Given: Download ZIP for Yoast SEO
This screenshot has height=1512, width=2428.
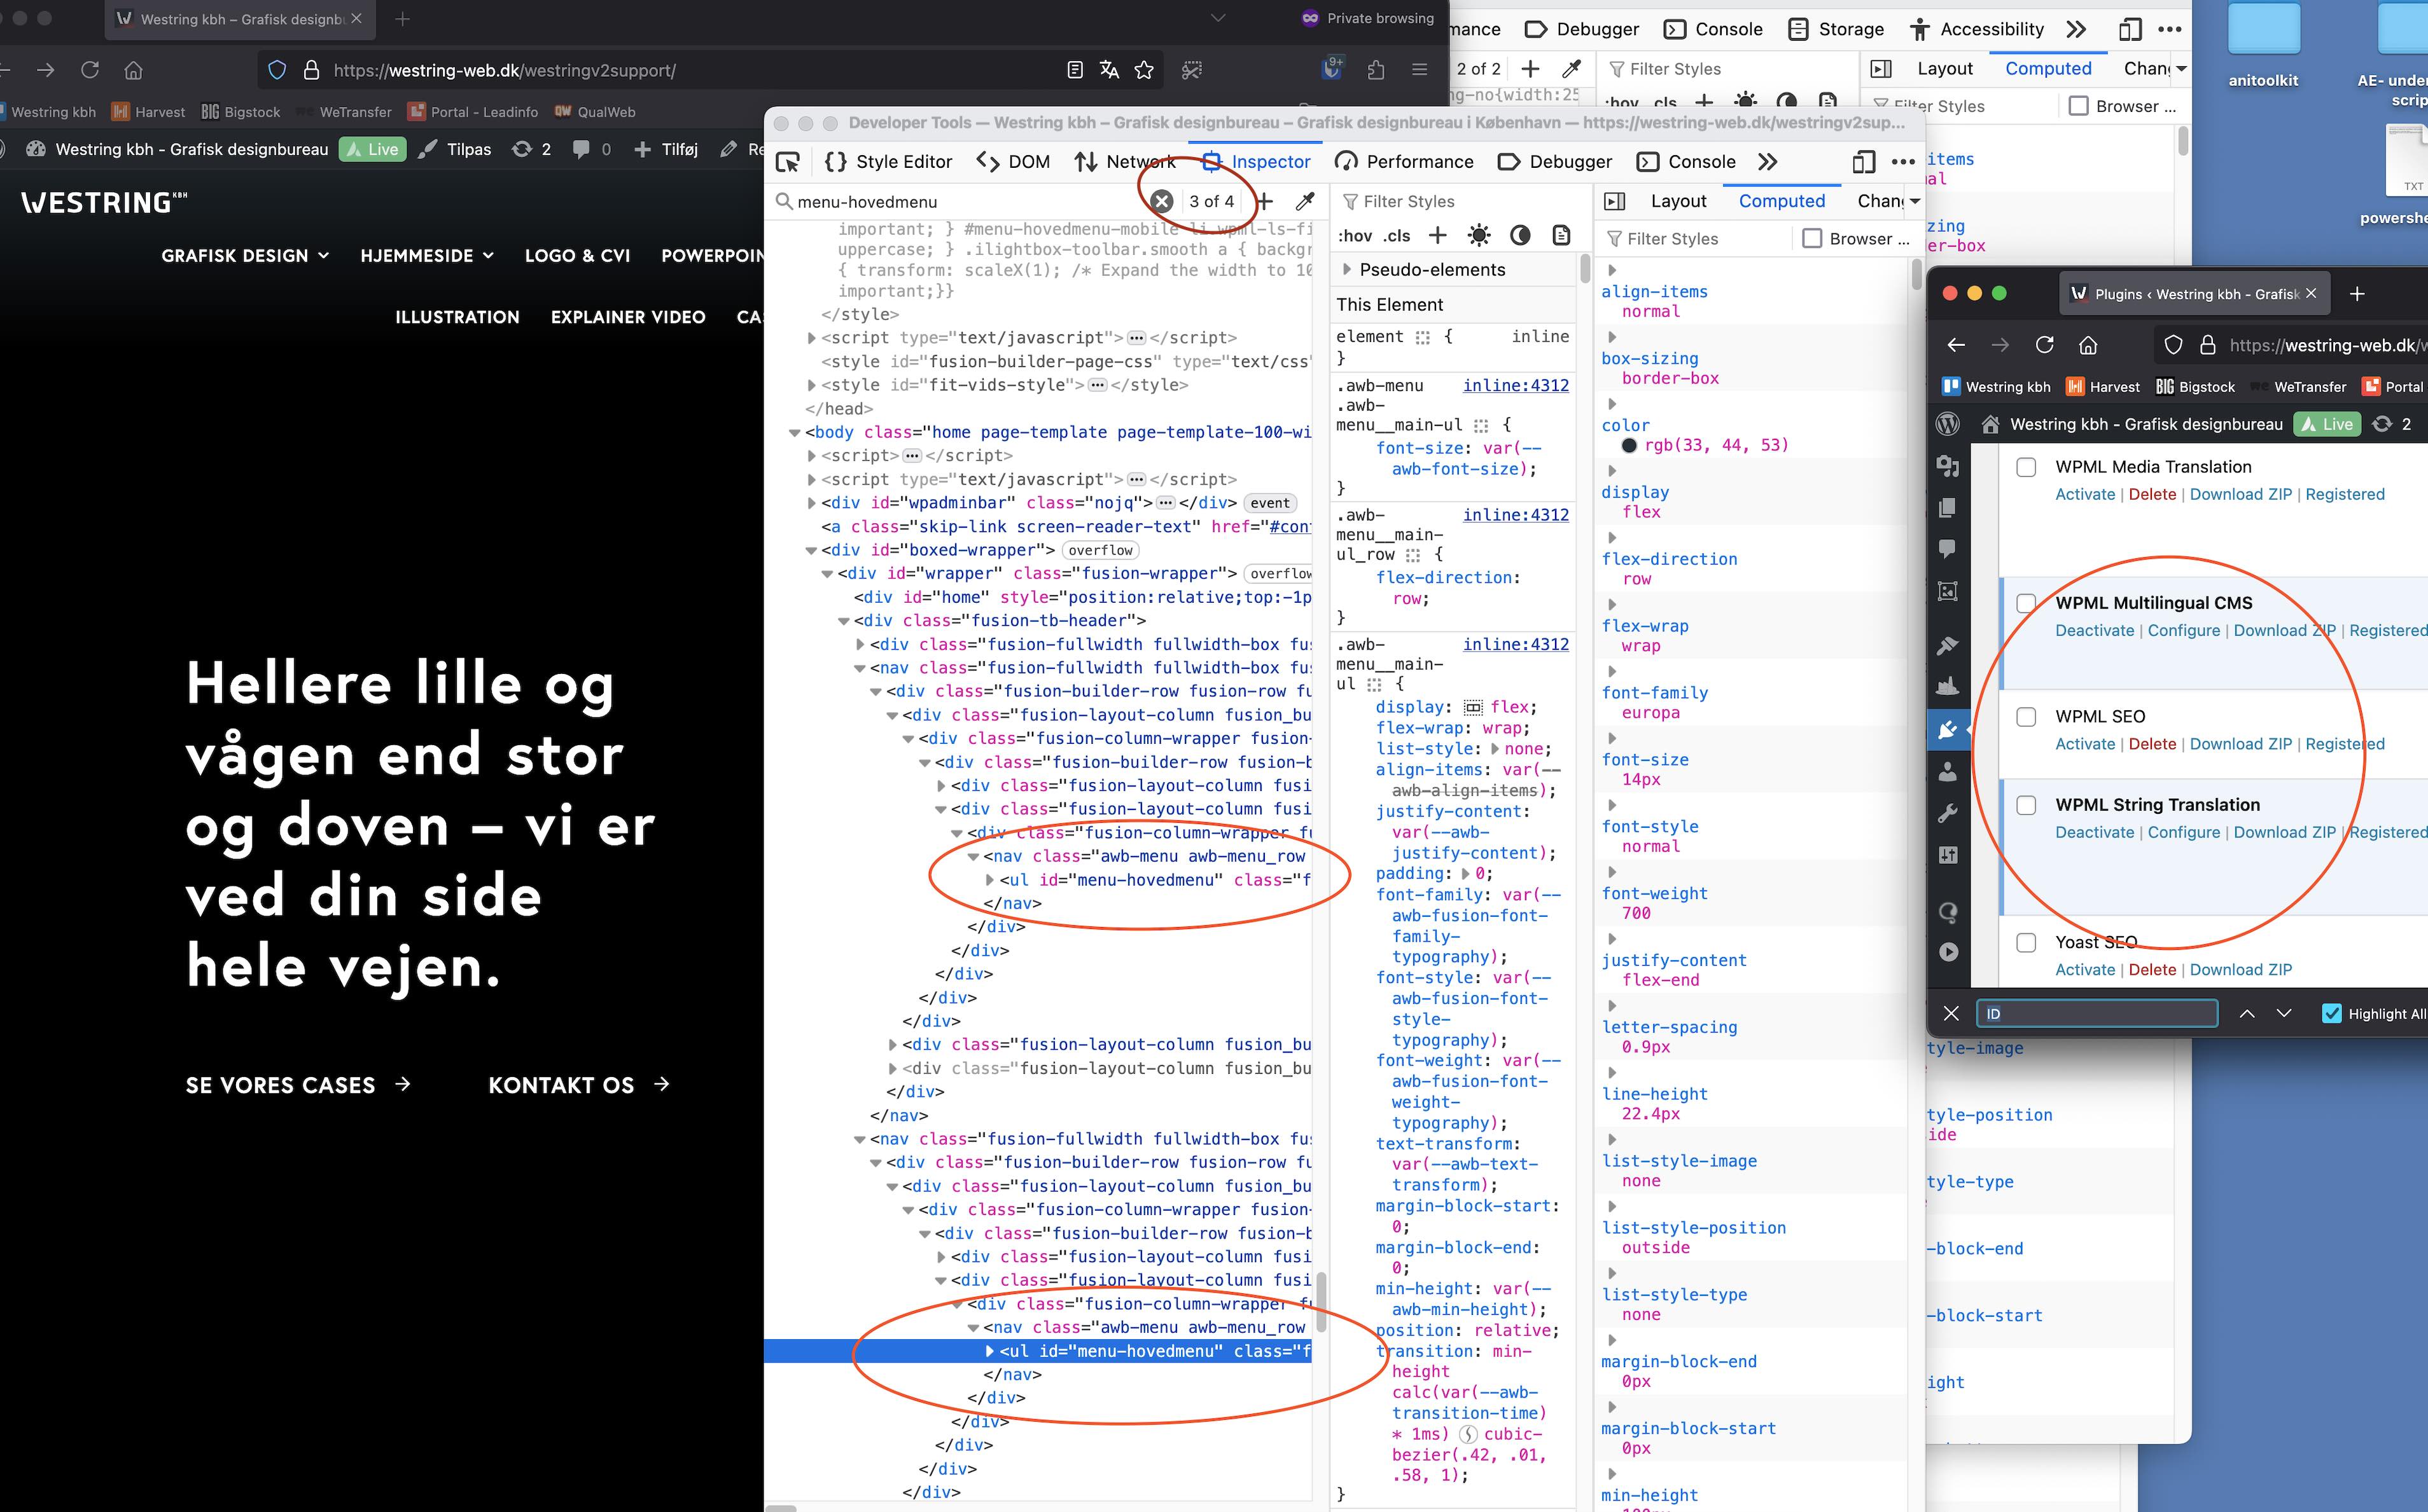Looking at the screenshot, I should (2240, 970).
